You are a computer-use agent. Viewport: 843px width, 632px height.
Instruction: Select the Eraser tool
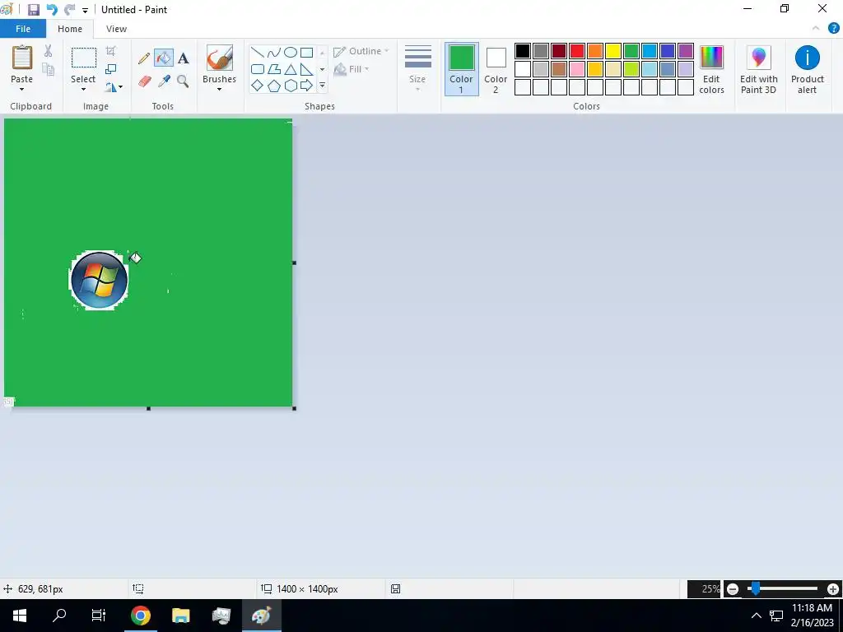[145, 81]
